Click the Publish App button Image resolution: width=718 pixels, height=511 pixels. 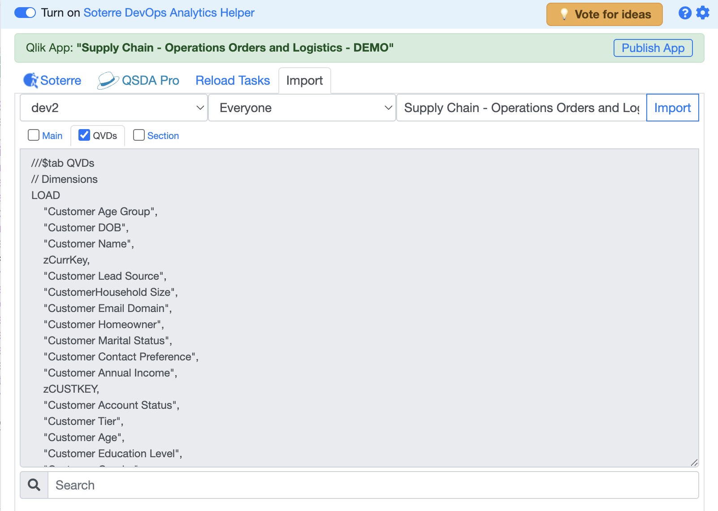[x=653, y=48]
